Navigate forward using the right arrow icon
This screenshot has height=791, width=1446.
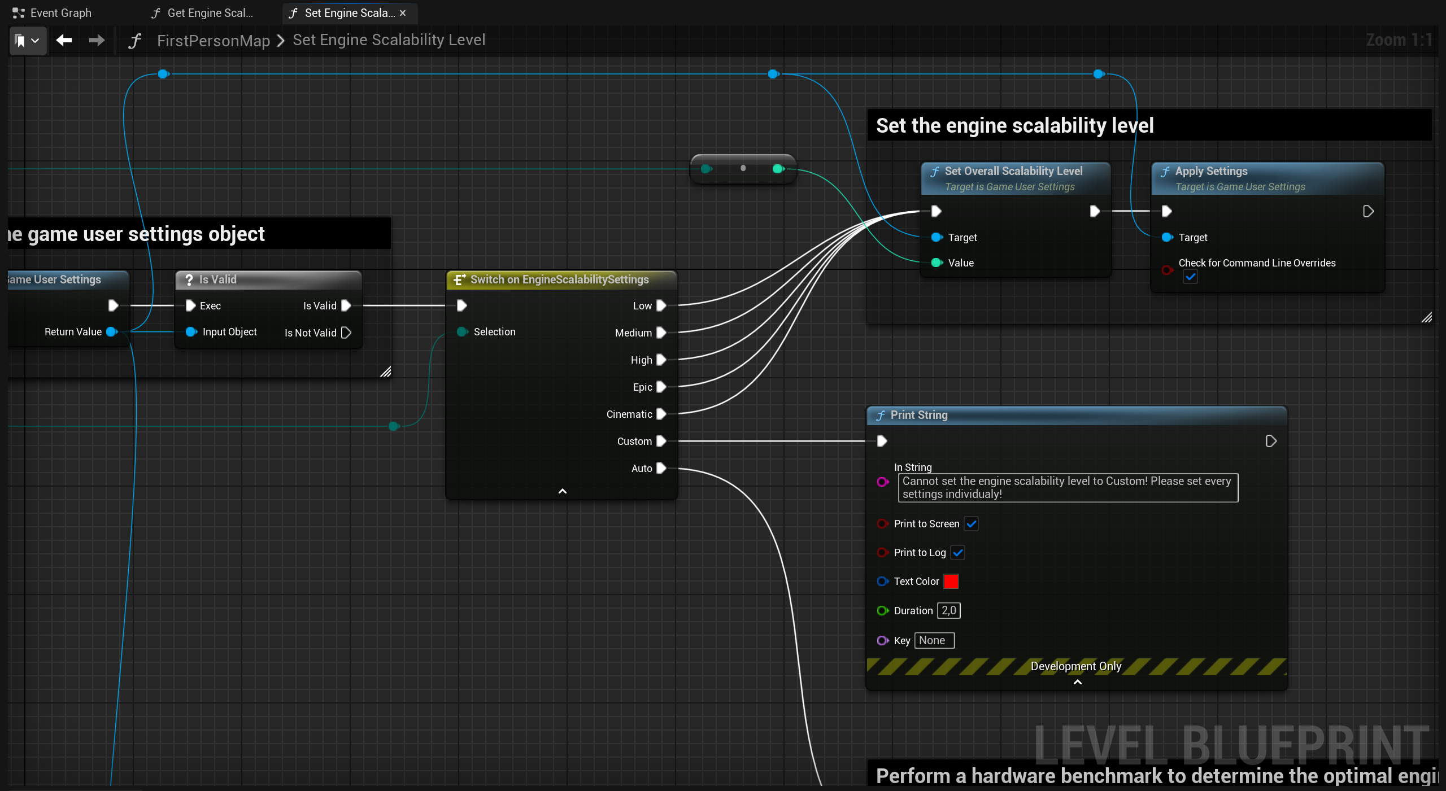pyautogui.click(x=96, y=41)
